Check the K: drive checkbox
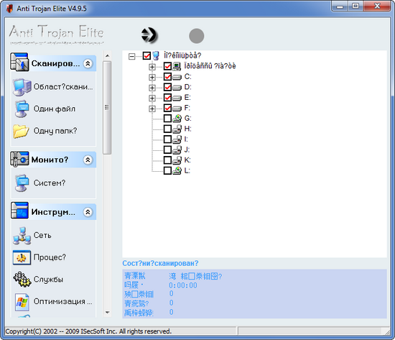Image resolution: width=395 pixels, height=340 pixels. 167,160
